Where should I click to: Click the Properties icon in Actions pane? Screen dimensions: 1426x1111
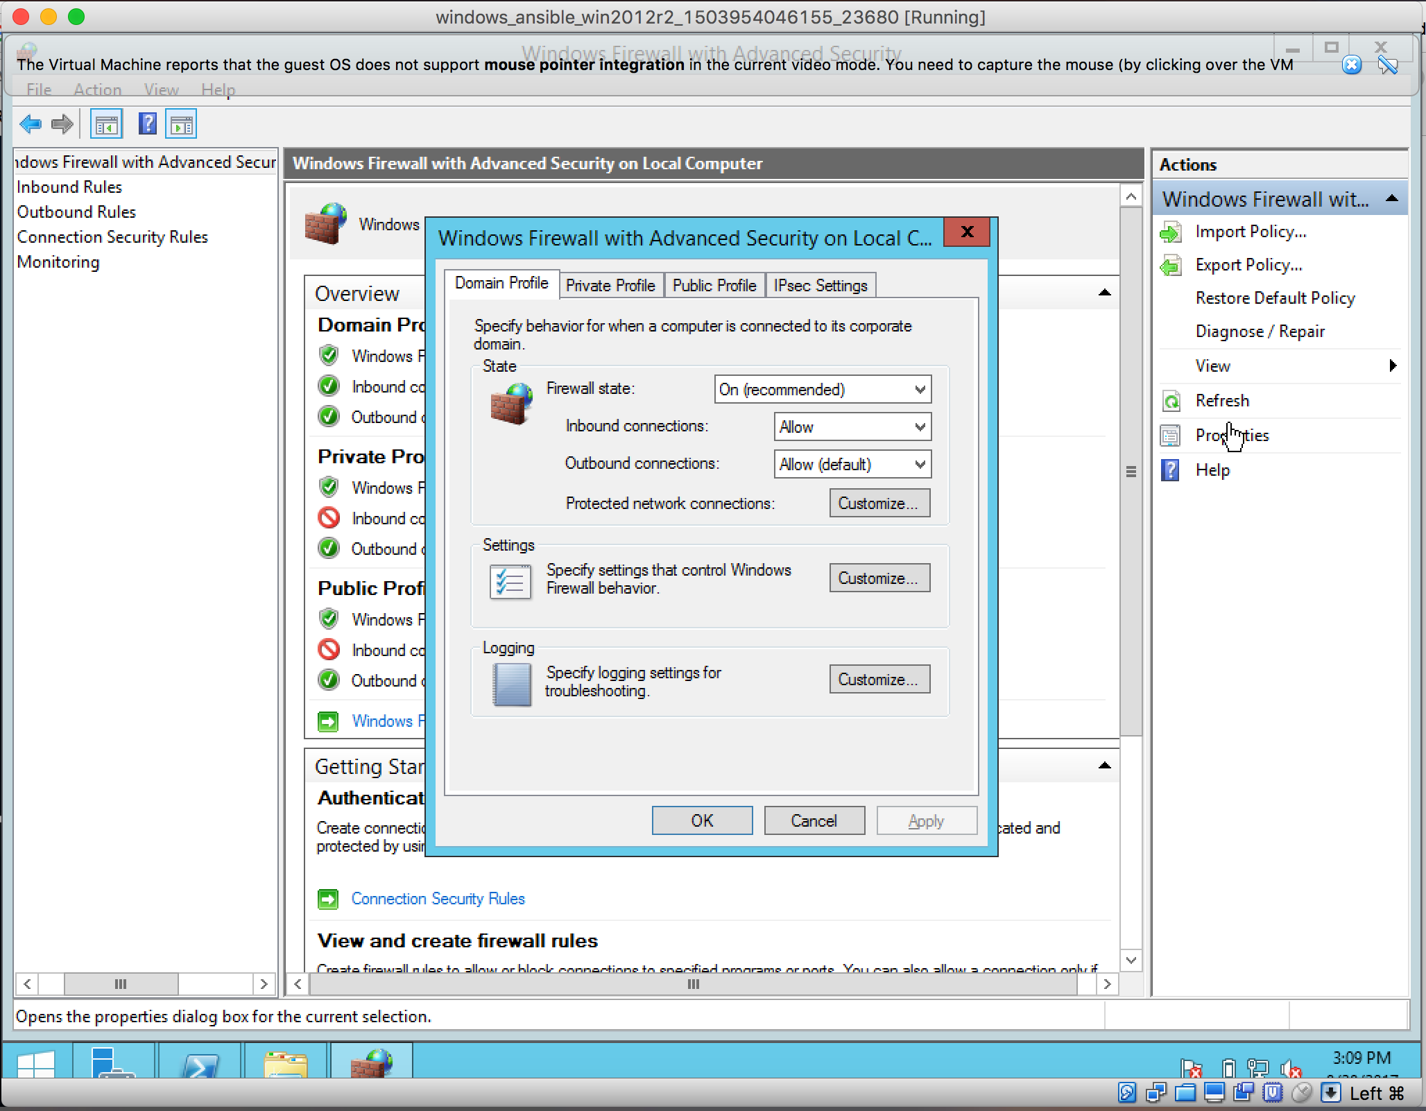coord(1171,436)
